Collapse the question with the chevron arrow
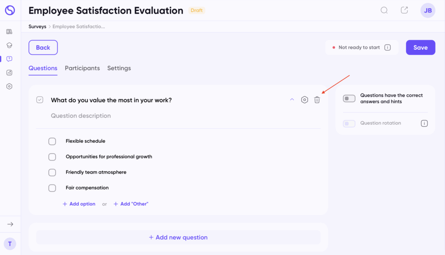Viewport: 445px width, 255px height. tap(292, 100)
